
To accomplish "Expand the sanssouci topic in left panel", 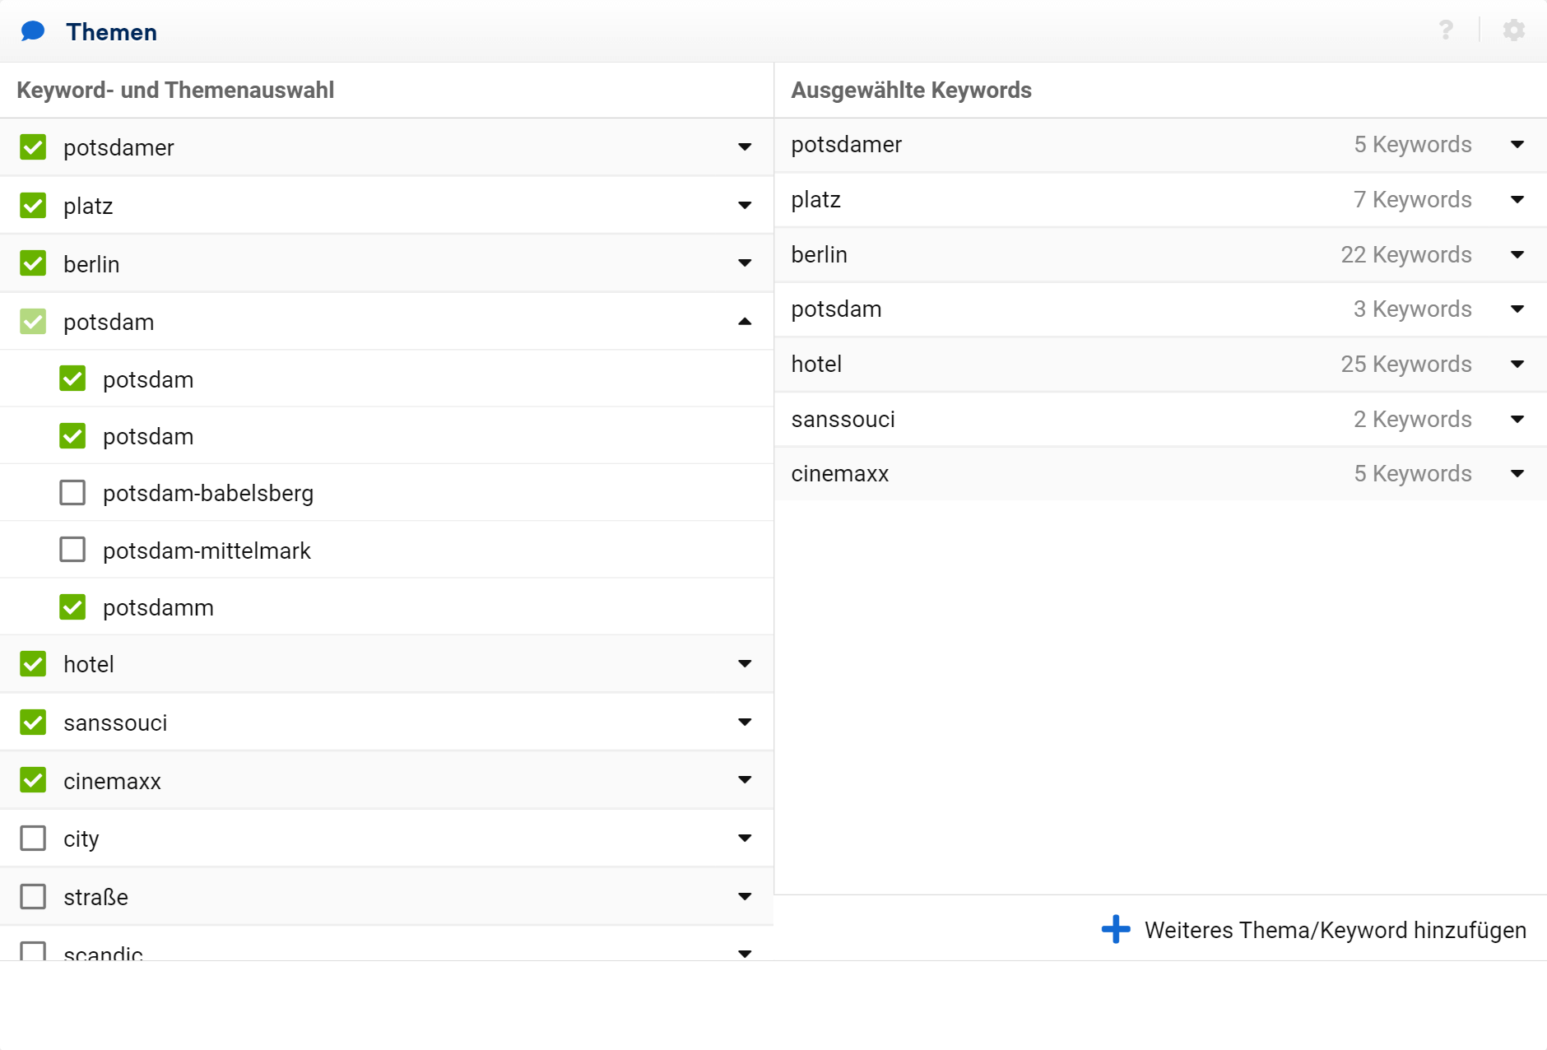I will coord(745,722).
